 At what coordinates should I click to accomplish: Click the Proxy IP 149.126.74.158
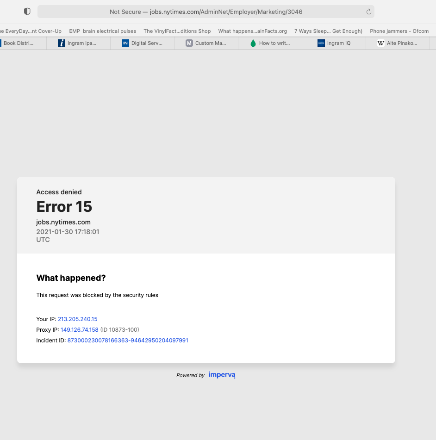[80, 330]
